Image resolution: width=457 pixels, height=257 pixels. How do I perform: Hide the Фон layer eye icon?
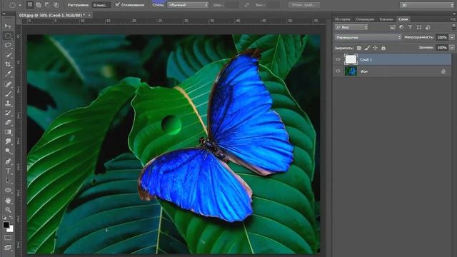point(338,71)
